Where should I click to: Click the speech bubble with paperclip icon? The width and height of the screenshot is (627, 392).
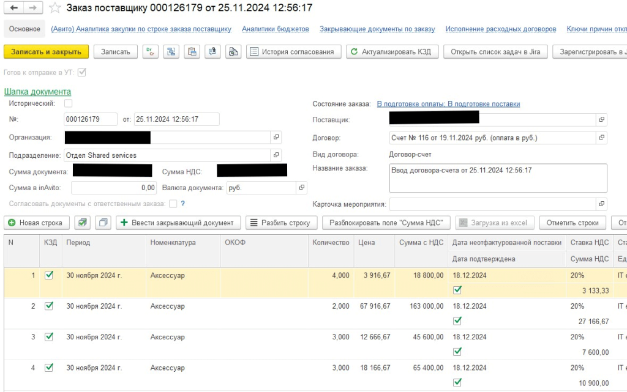tap(212, 52)
